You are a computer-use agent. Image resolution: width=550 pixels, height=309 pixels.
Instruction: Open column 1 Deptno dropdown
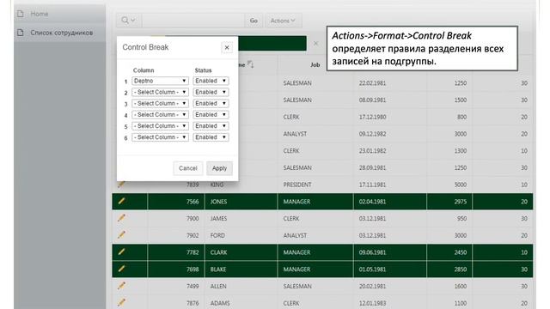tap(160, 81)
